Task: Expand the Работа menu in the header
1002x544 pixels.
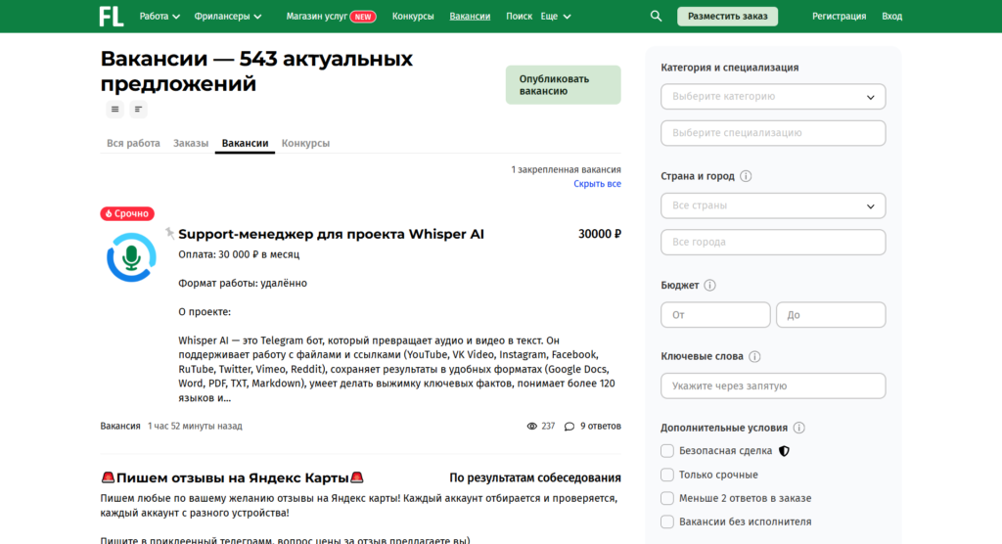Action: (x=159, y=16)
